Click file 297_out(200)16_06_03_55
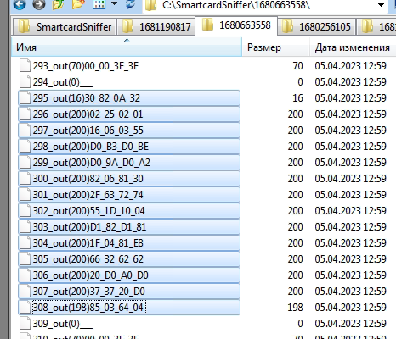Image resolution: width=396 pixels, height=339 pixels. [129, 131]
